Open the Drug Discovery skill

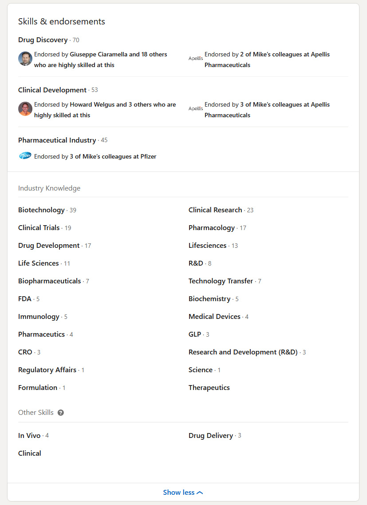pyautogui.click(x=43, y=40)
